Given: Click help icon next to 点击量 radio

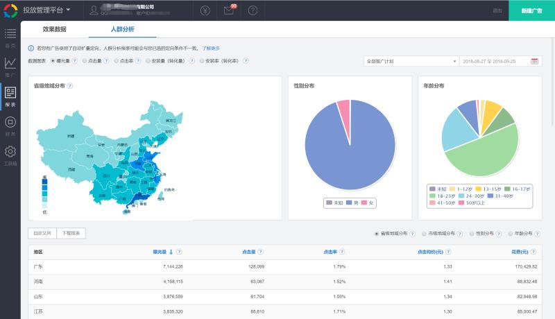Looking at the screenshot, I should (x=106, y=61).
